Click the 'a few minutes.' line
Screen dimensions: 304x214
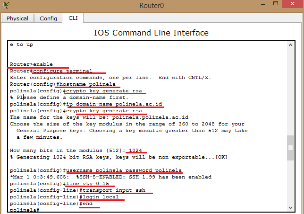pos(39,137)
